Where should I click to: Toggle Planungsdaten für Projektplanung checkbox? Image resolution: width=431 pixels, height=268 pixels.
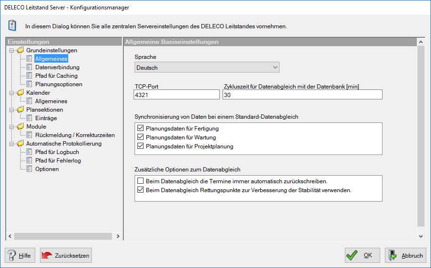[141, 146]
